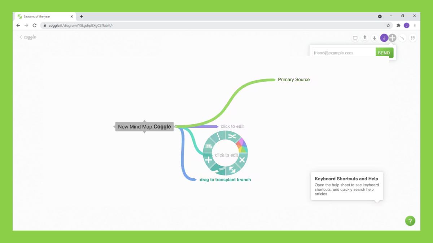Click the top add arrow on central node

[144, 121]
